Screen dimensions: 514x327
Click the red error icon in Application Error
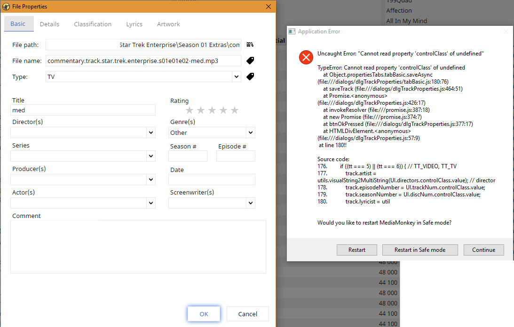[x=306, y=58]
